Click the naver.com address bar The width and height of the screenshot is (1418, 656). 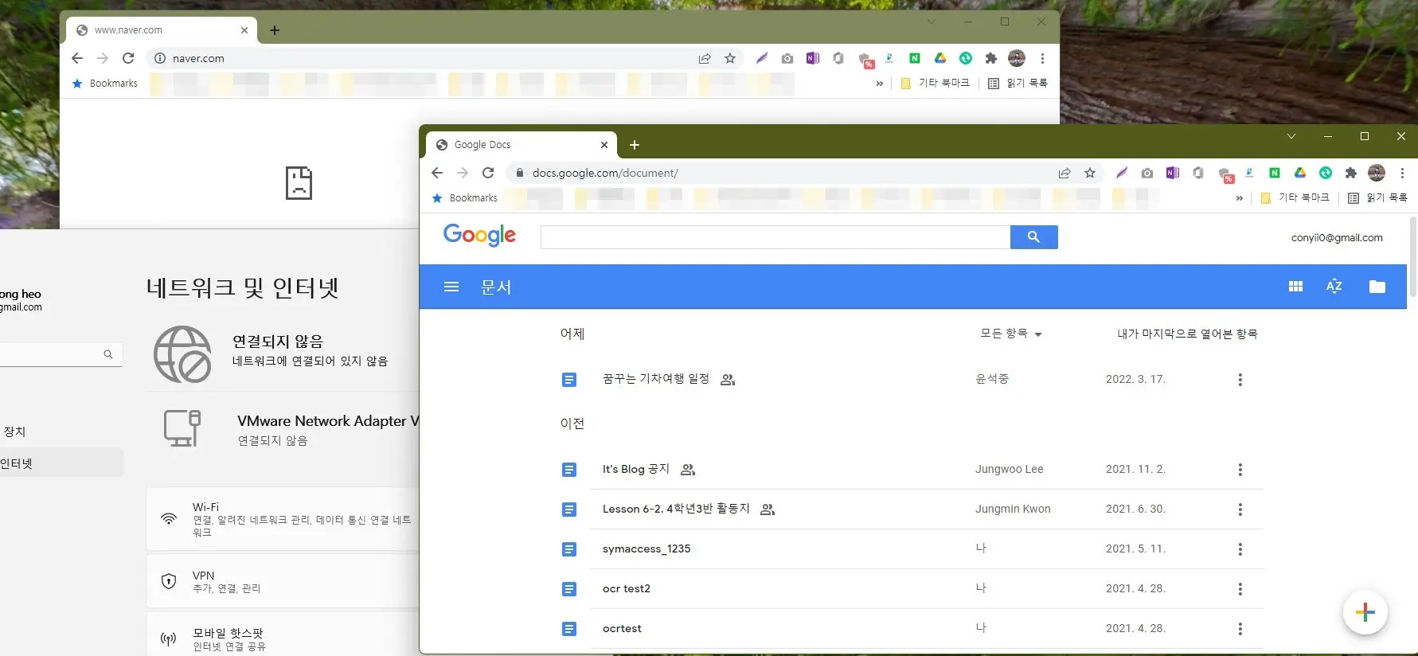(446, 58)
